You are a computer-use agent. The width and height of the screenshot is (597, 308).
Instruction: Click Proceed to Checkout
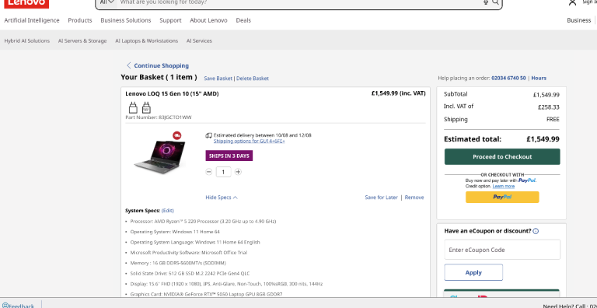[x=502, y=156]
